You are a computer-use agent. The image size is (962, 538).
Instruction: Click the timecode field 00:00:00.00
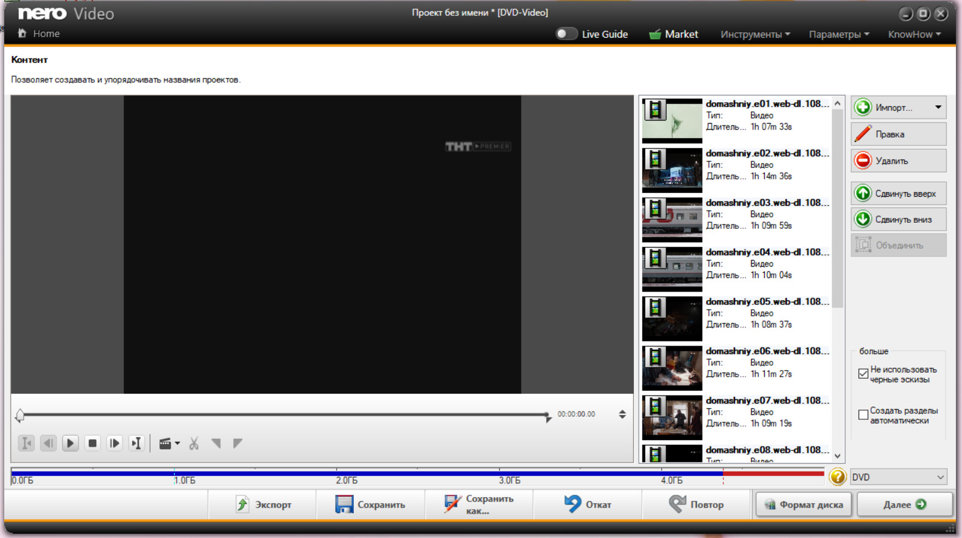[576, 414]
